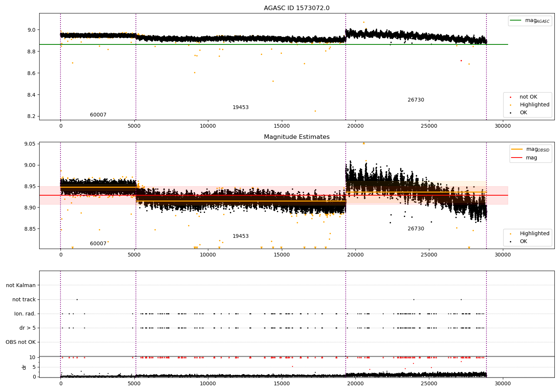Click the "not track" axis label

tap(24, 300)
